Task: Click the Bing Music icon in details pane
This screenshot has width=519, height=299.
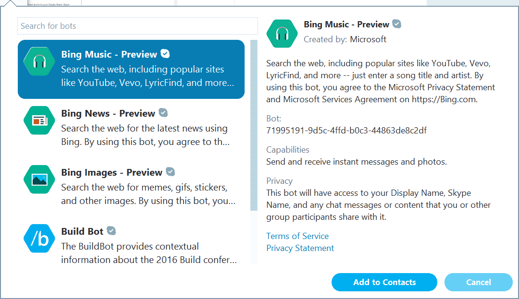Action: tap(282, 34)
